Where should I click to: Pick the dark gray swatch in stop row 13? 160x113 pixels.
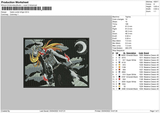tap(119, 84)
